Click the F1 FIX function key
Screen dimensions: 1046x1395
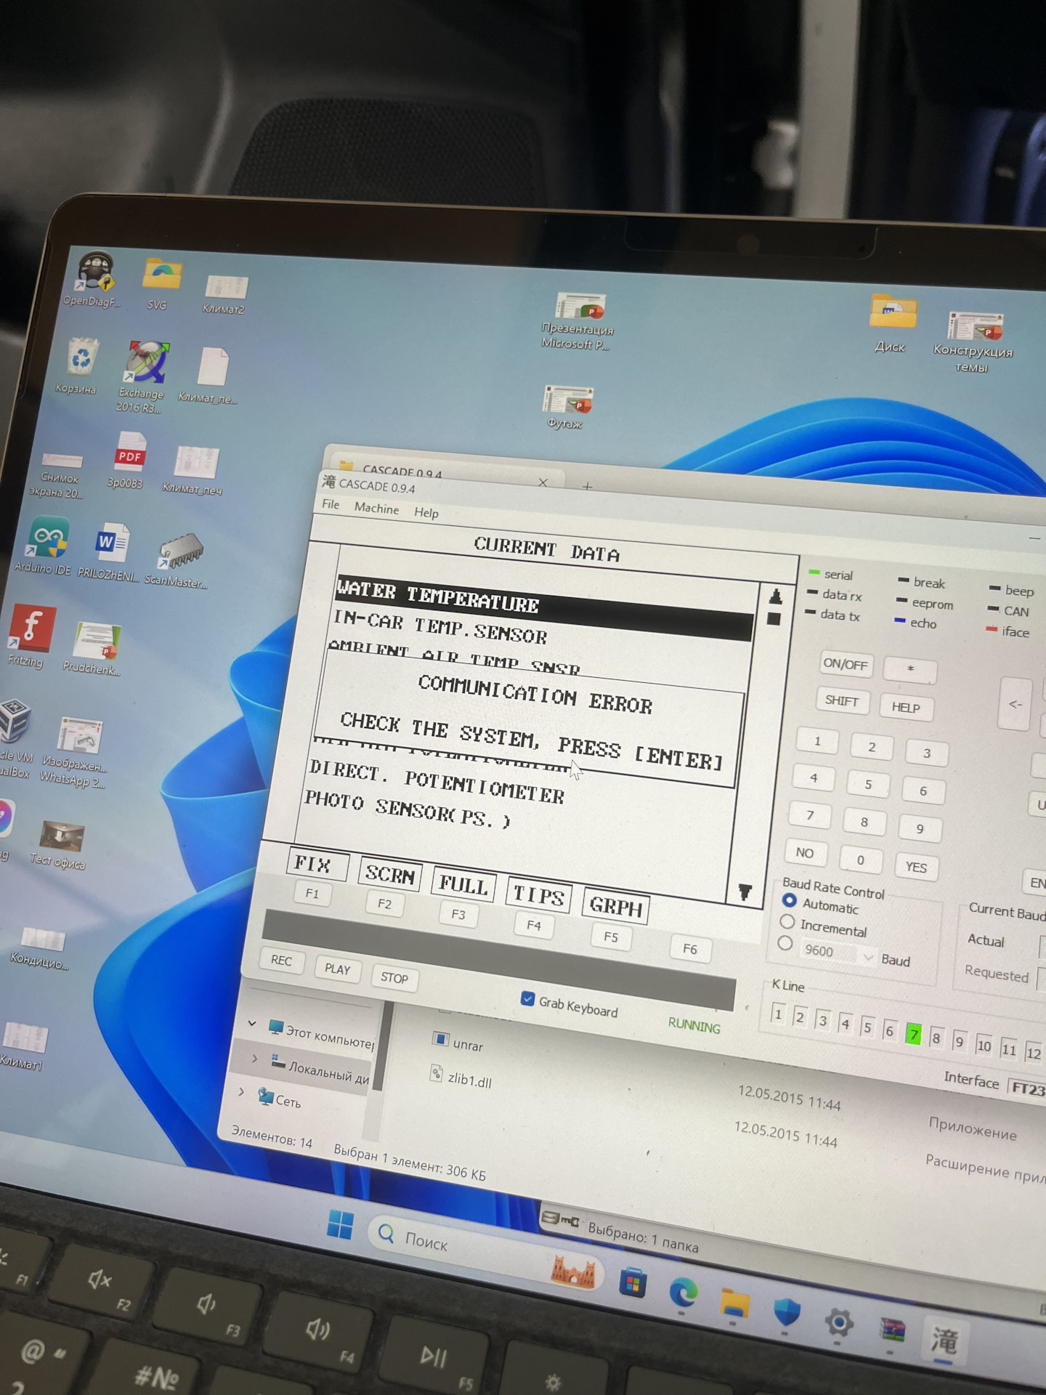point(312,893)
